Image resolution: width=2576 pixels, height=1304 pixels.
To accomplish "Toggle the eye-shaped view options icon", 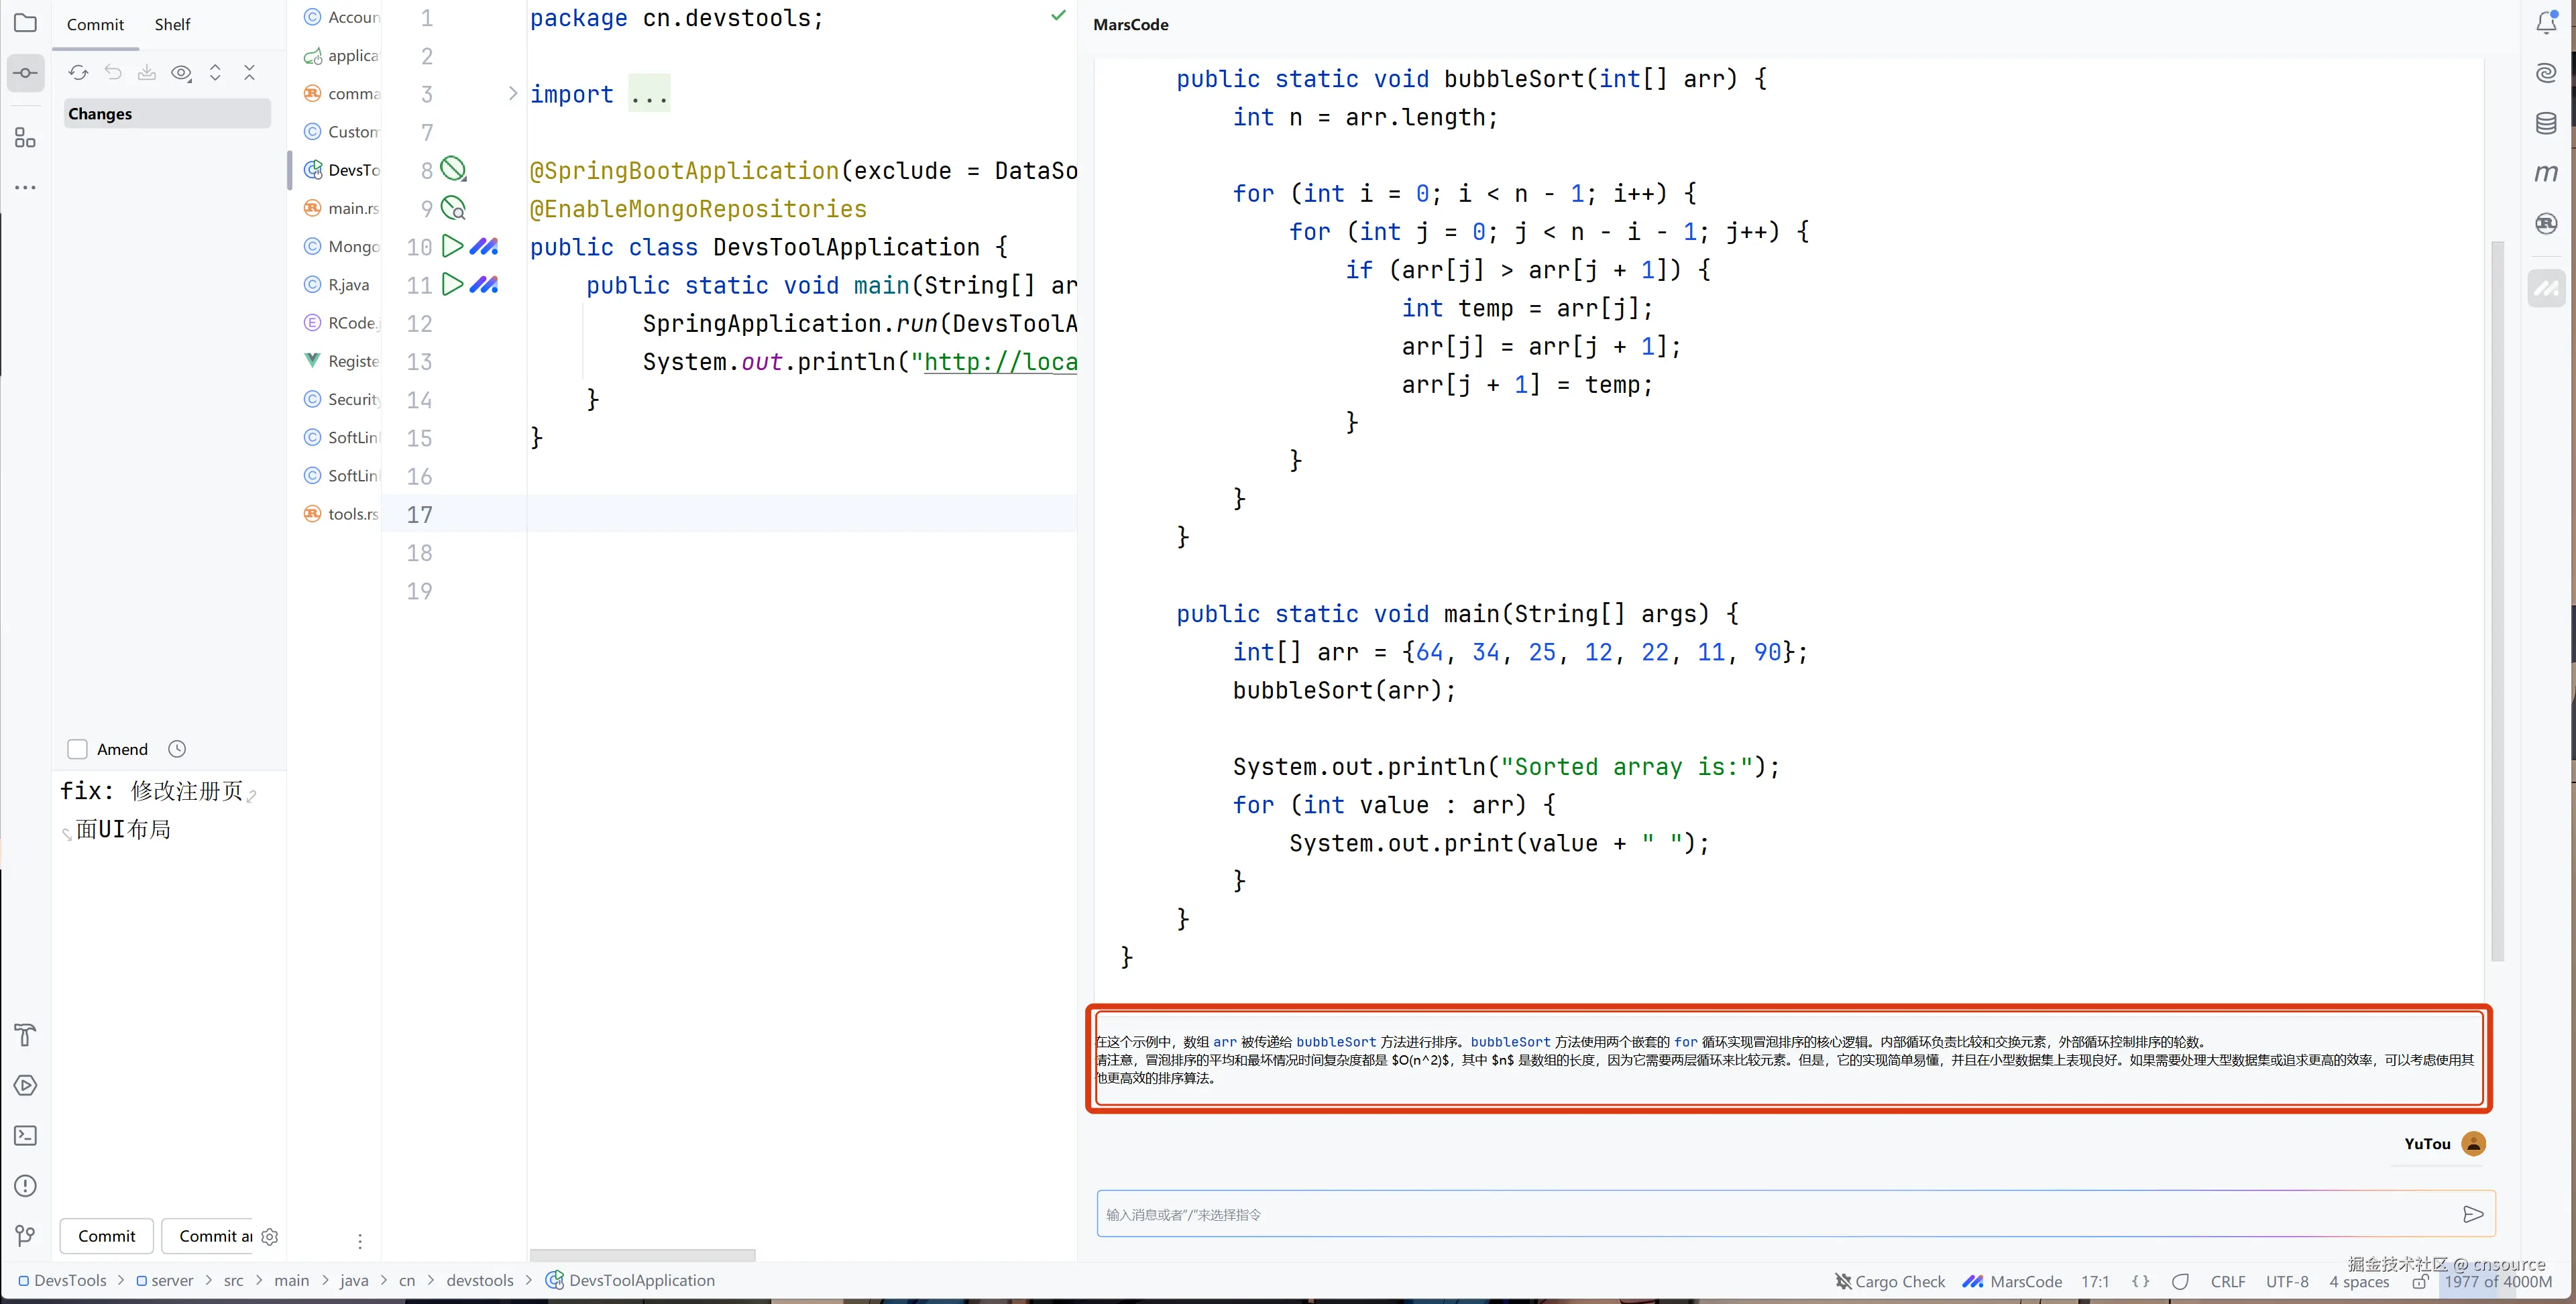I will (x=181, y=72).
